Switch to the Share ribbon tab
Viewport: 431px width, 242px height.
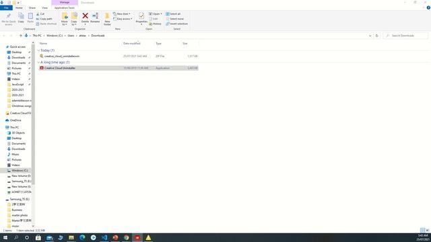click(x=32, y=7)
